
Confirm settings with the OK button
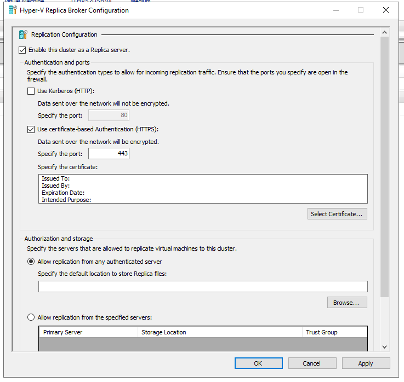[258, 363]
